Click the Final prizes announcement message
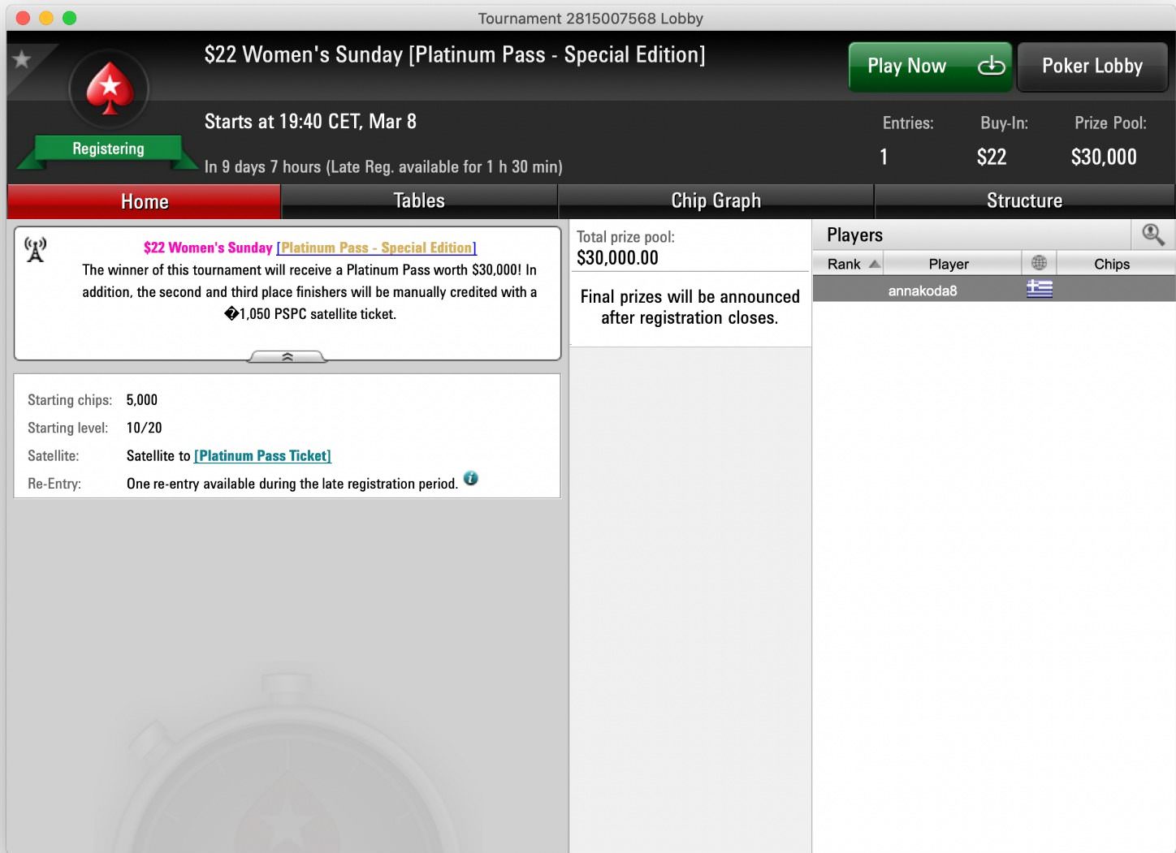Viewport: 1176px width, 853px height. (x=690, y=308)
